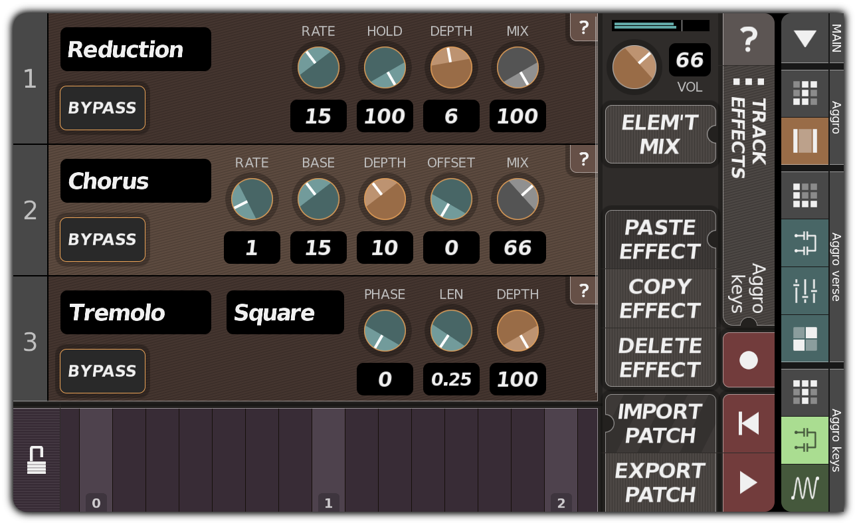Toggle bypass on the Chorus effect

[x=103, y=240]
